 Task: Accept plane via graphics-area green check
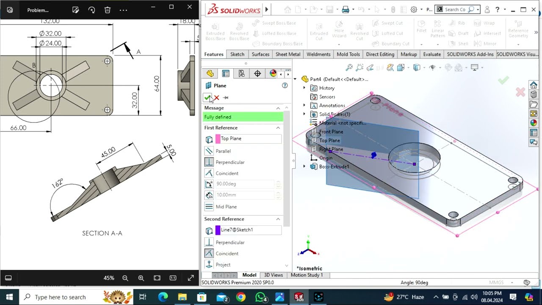[503, 80]
